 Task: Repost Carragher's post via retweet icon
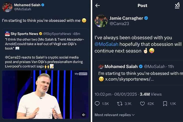120,103
